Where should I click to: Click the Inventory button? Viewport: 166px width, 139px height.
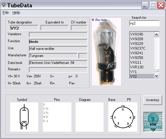pos(153,100)
